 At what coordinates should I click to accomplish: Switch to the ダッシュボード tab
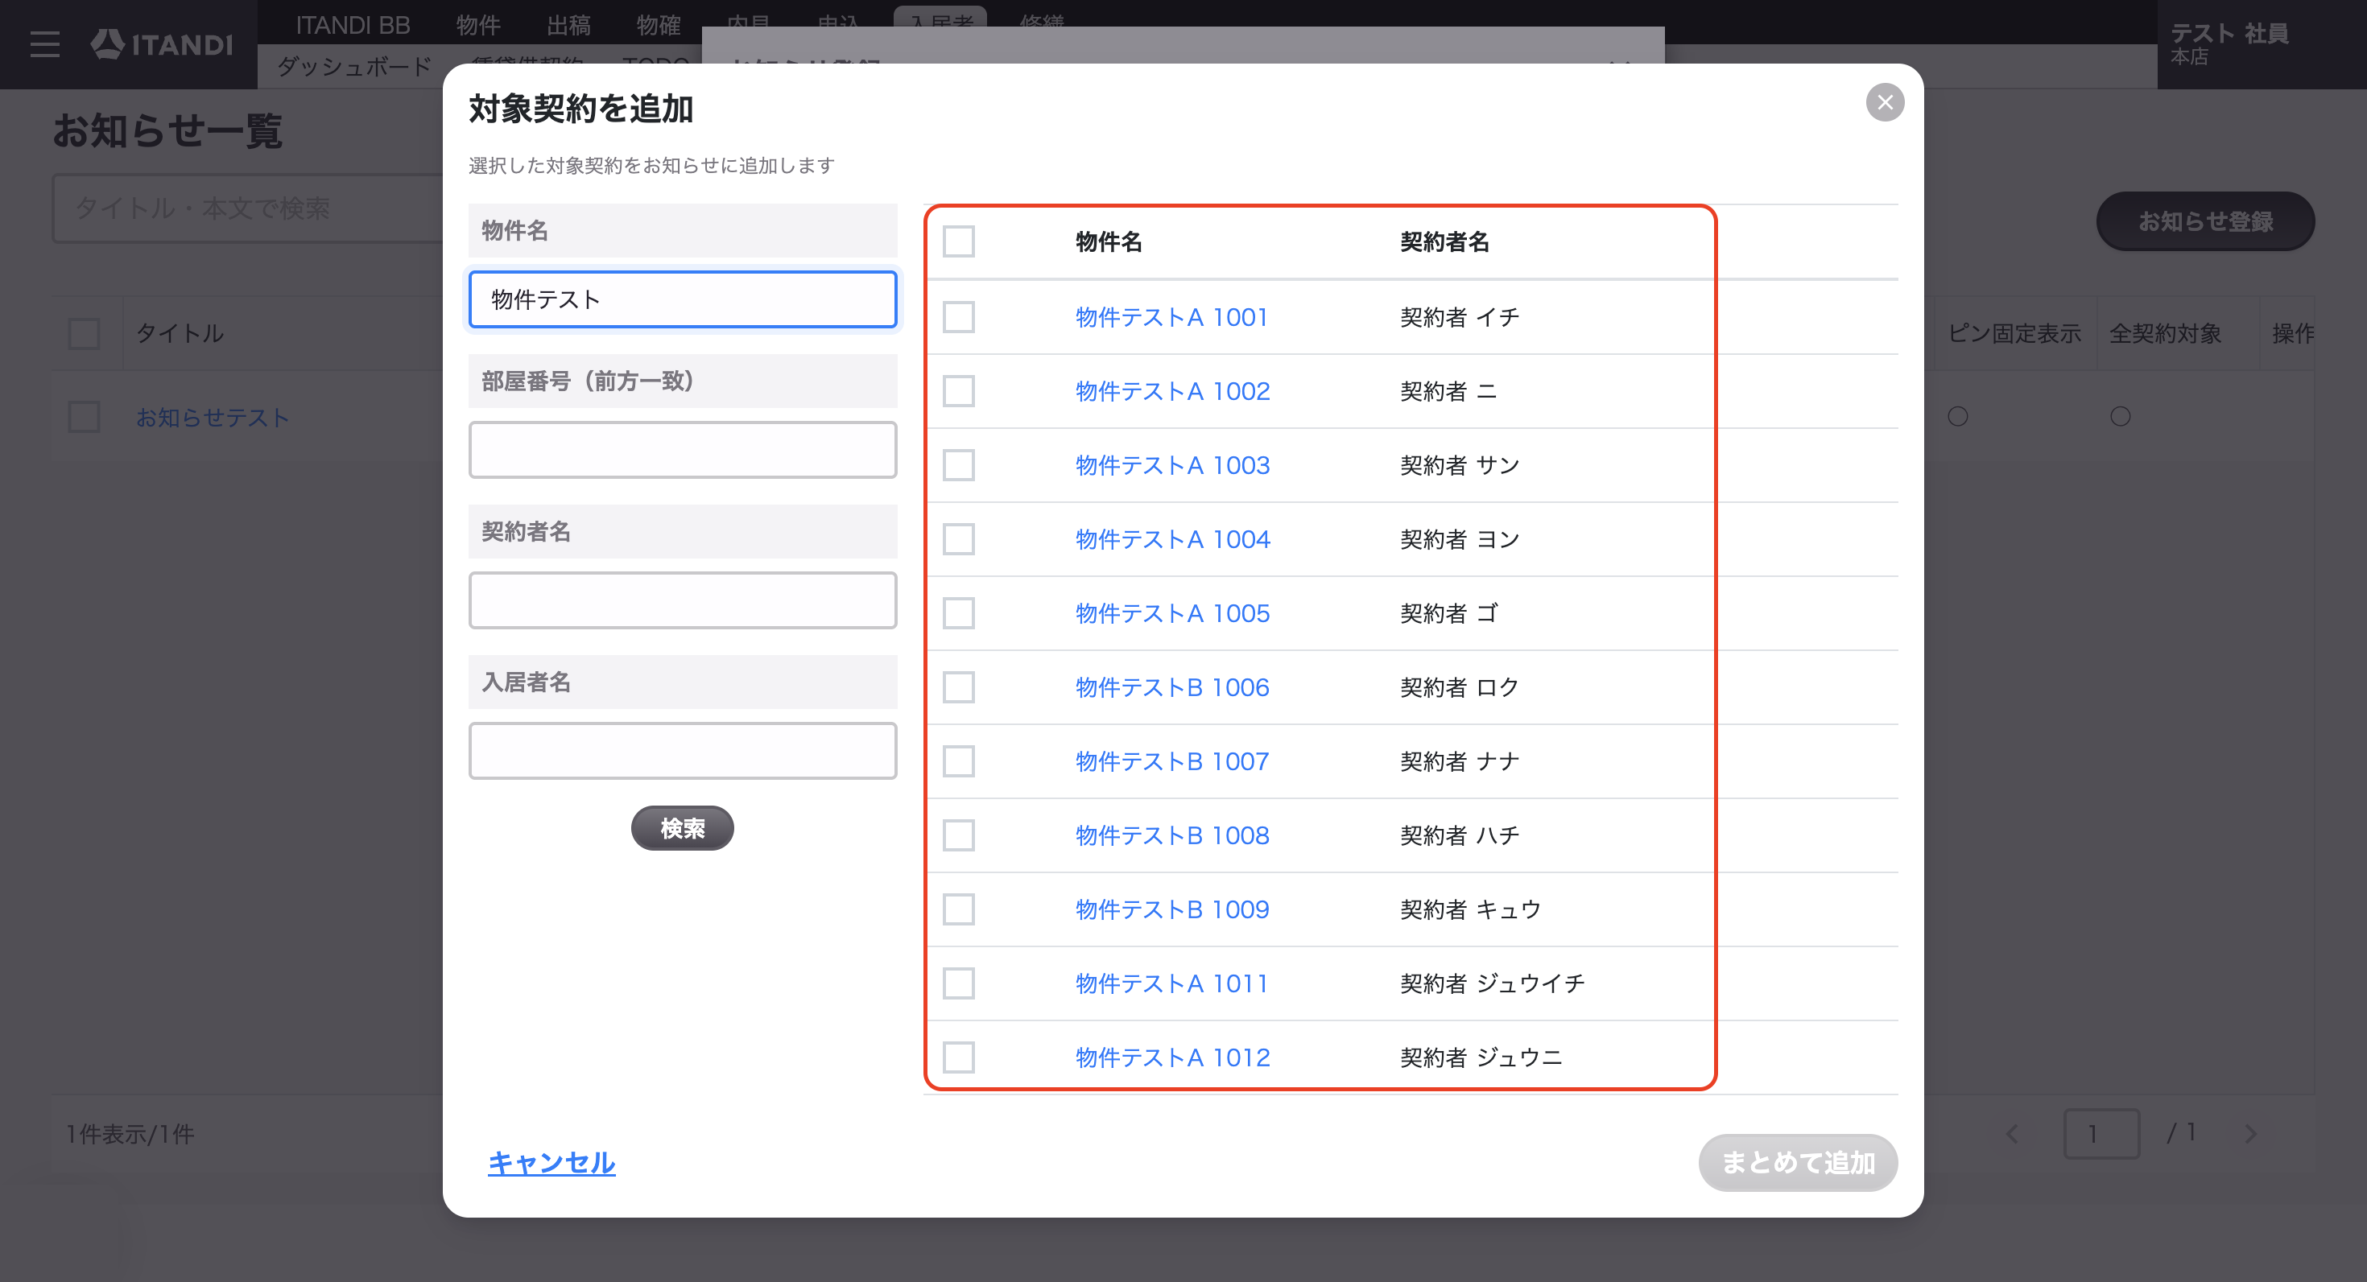pos(353,66)
